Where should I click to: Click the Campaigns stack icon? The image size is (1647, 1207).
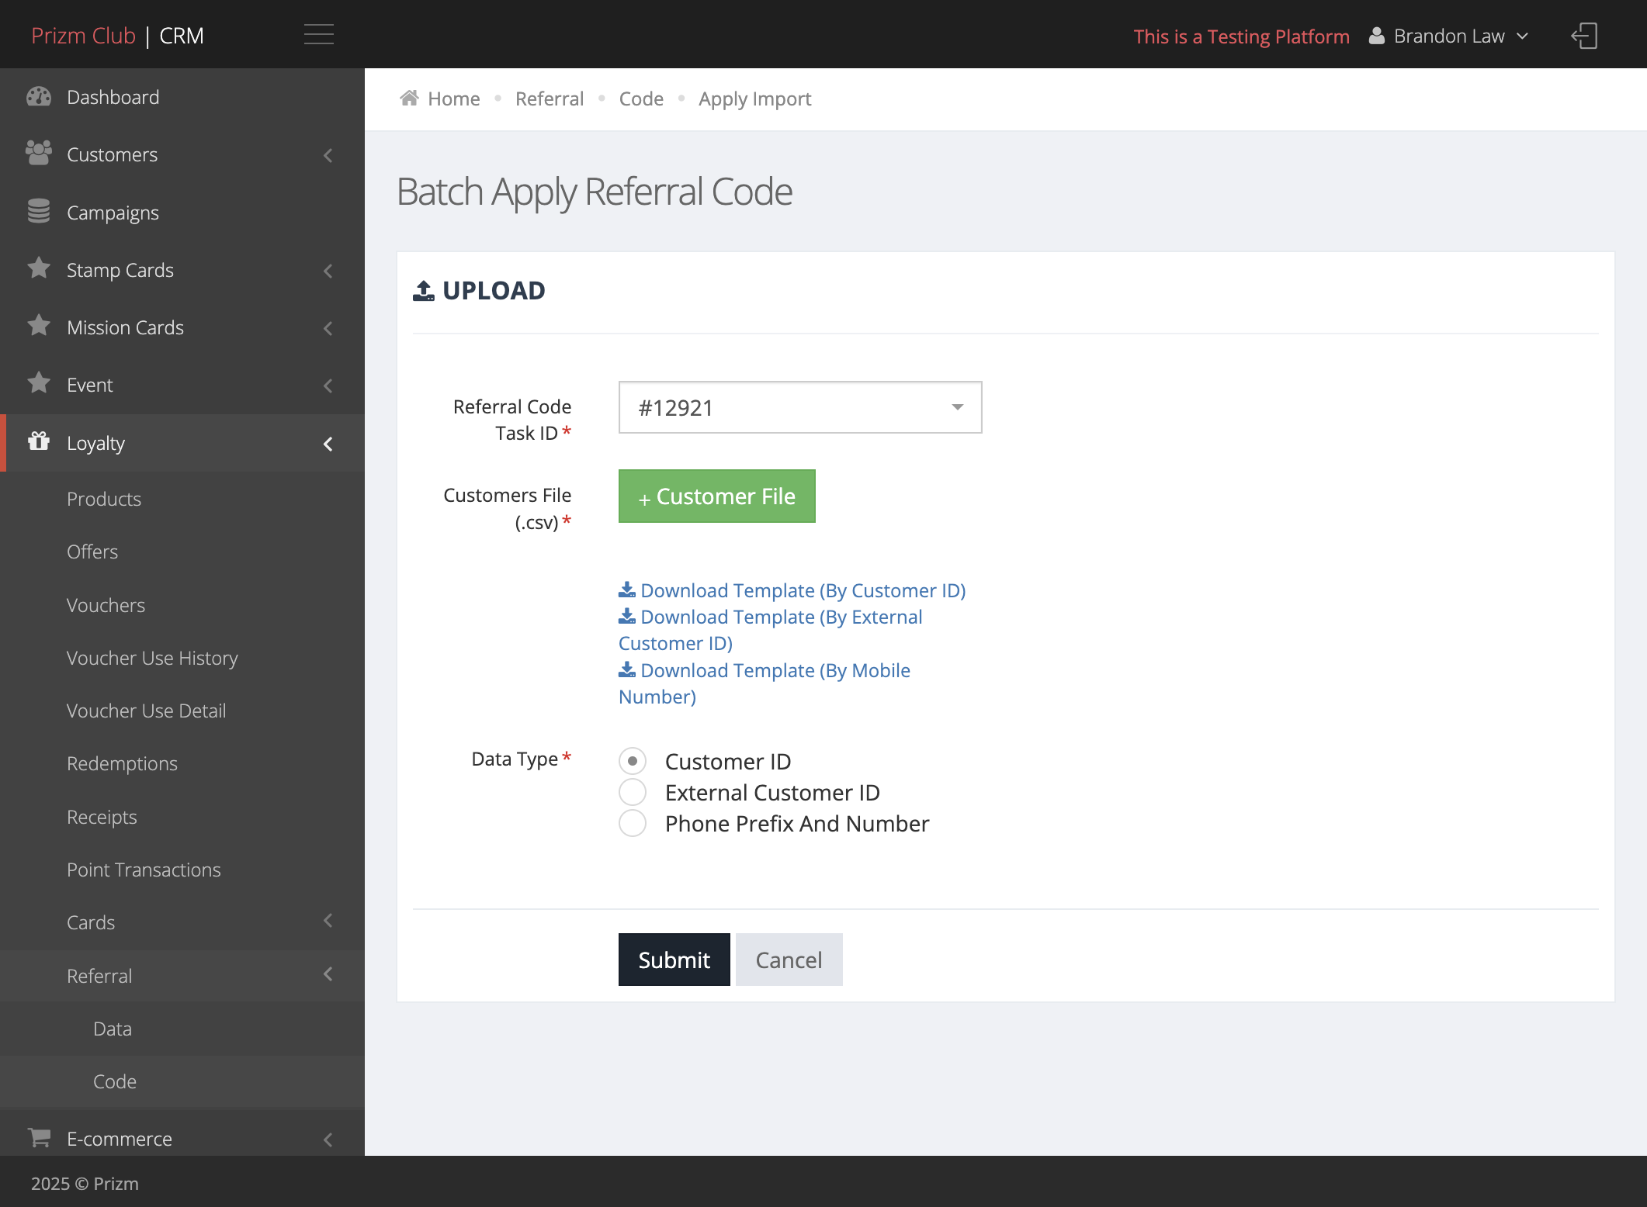38,211
